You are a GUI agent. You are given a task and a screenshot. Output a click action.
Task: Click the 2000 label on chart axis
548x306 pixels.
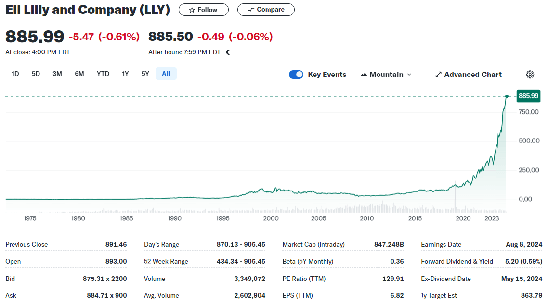271,218
